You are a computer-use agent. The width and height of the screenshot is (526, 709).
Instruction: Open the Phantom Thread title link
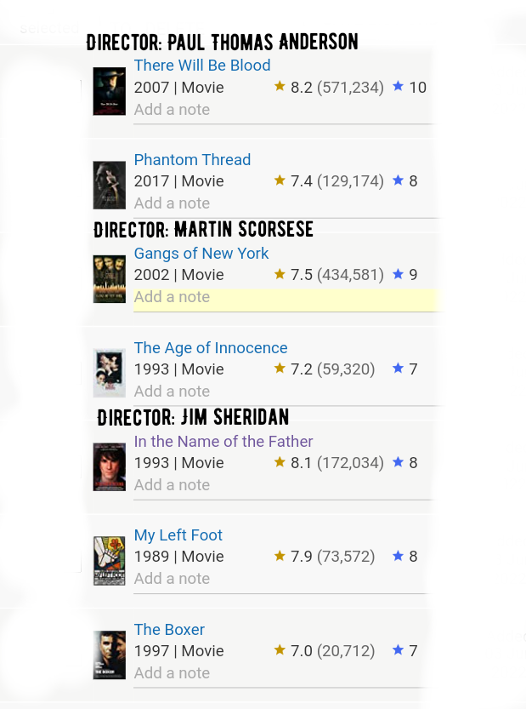(x=192, y=160)
